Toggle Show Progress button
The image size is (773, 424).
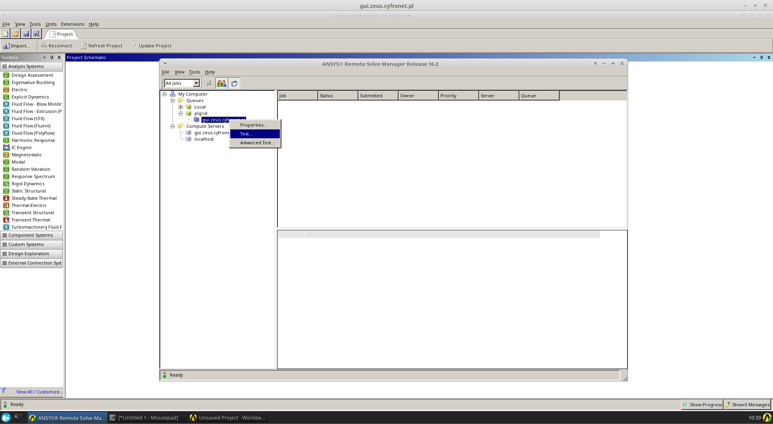point(702,405)
